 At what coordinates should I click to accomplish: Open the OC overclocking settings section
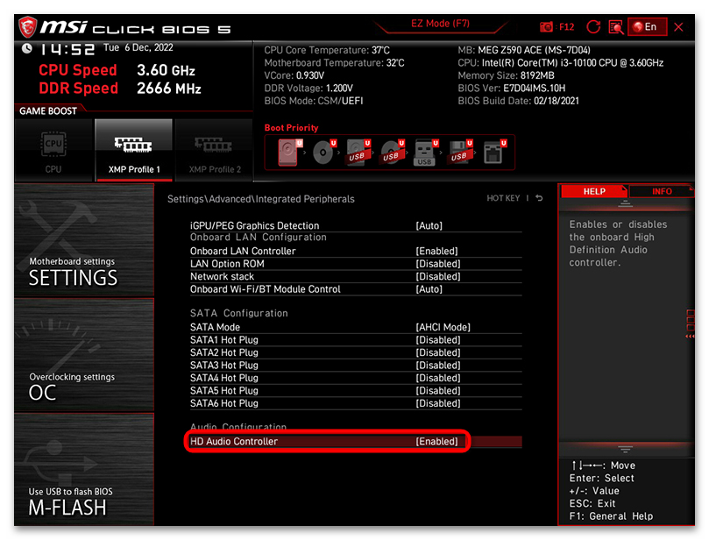tap(83, 355)
